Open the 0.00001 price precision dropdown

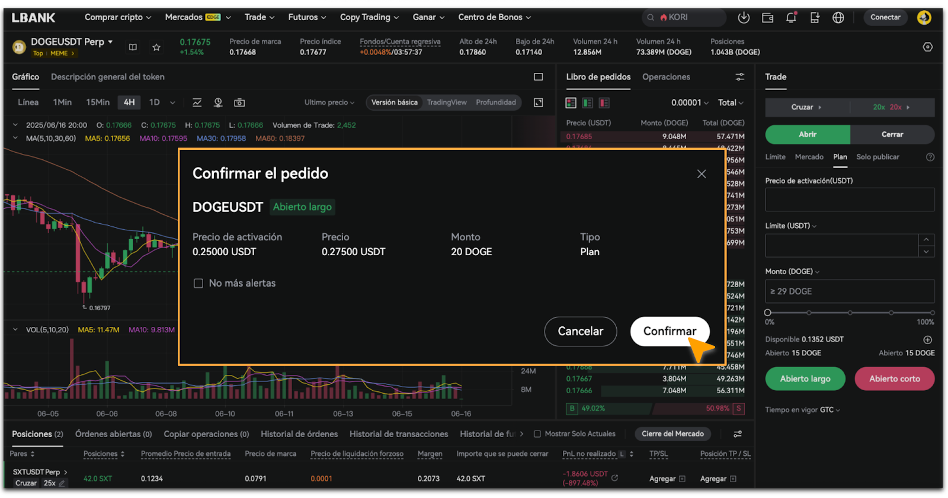tap(690, 103)
